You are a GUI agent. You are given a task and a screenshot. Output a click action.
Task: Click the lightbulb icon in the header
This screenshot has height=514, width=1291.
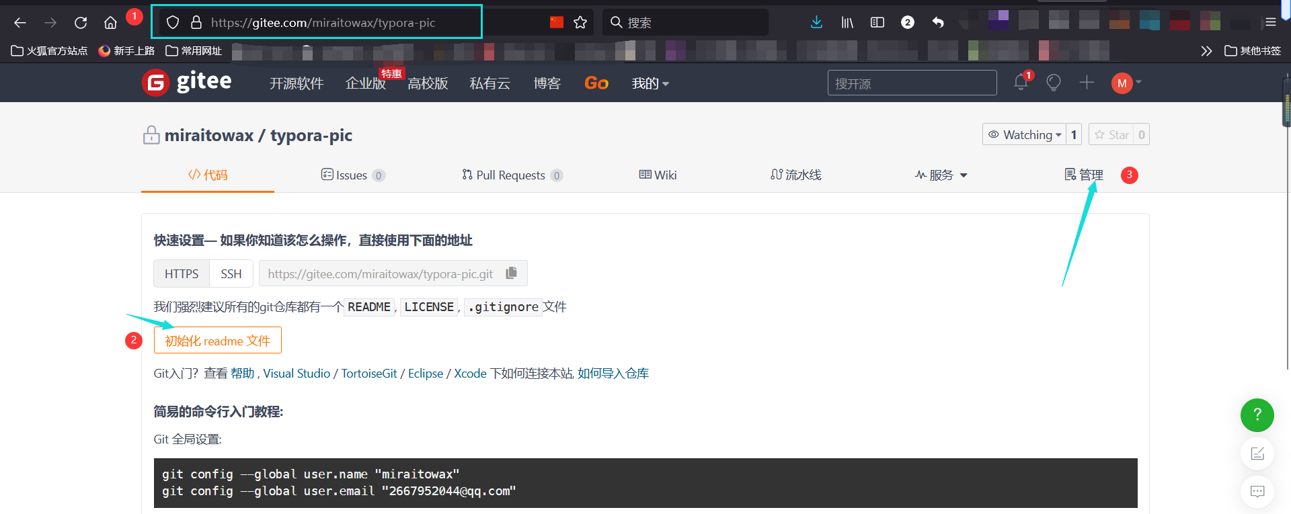1054,83
